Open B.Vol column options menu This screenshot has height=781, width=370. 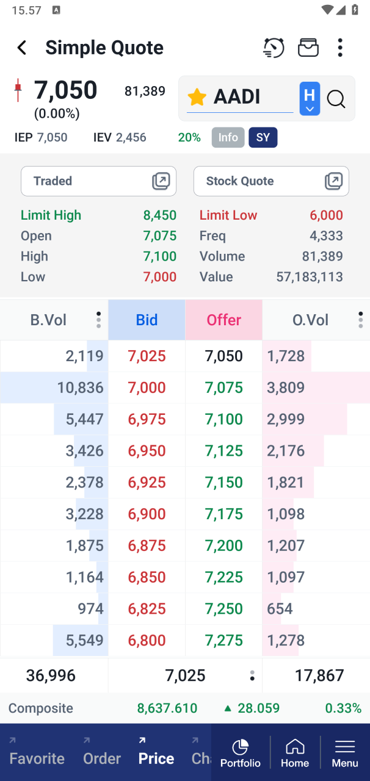click(x=98, y=320)
